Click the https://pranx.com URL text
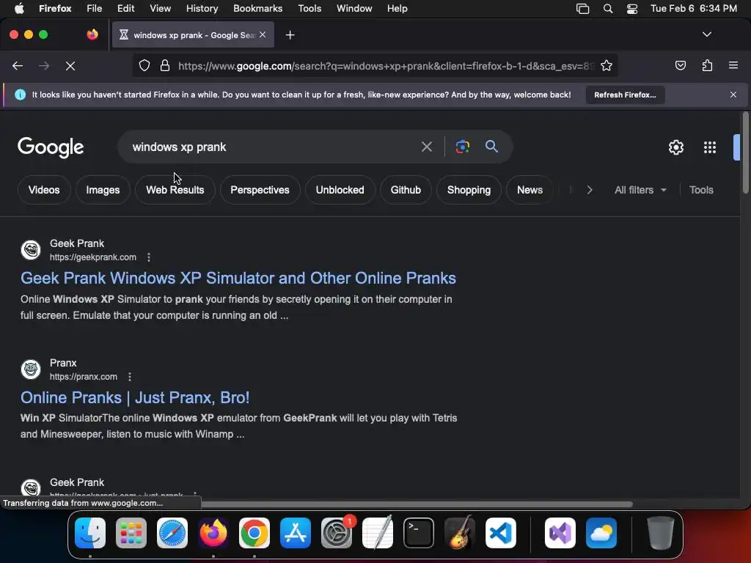 point(84,377)
